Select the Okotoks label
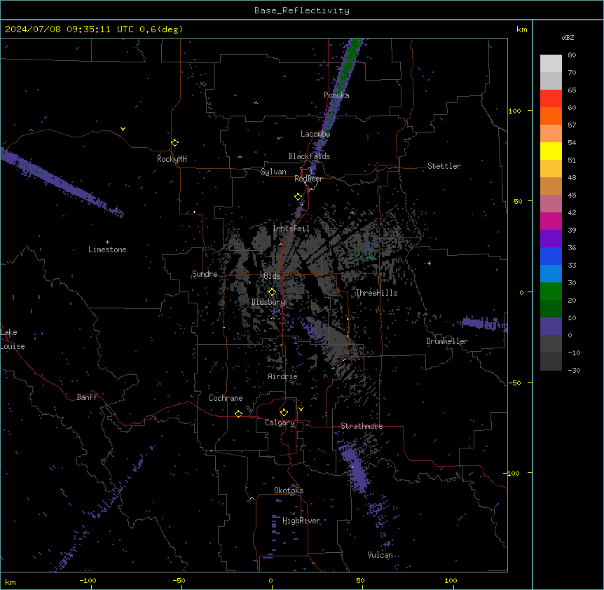 click(289, 490)
